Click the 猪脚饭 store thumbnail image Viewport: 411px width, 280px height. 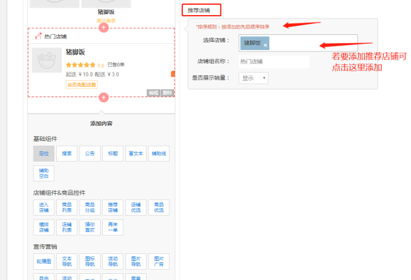[x=47, y=60]
